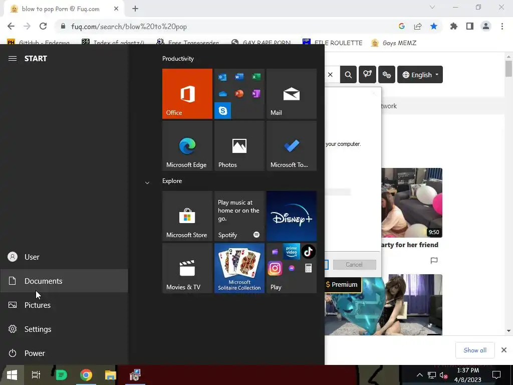Open Chrome profile avatar
This screenshot has height=385, width=513.
(486, 26)
